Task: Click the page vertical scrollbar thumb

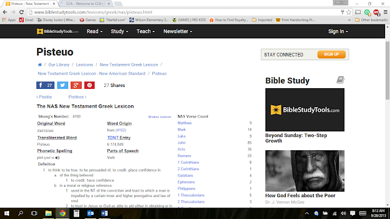Action: tap(388, 71)
